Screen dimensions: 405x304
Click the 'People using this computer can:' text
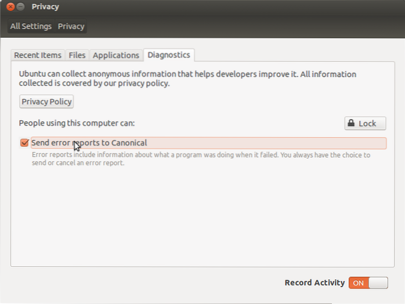click(77, 123)
